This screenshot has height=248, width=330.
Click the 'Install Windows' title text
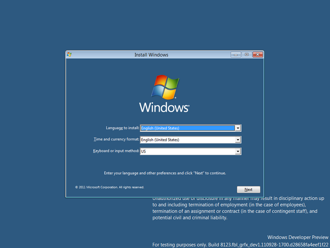[151, 55]
